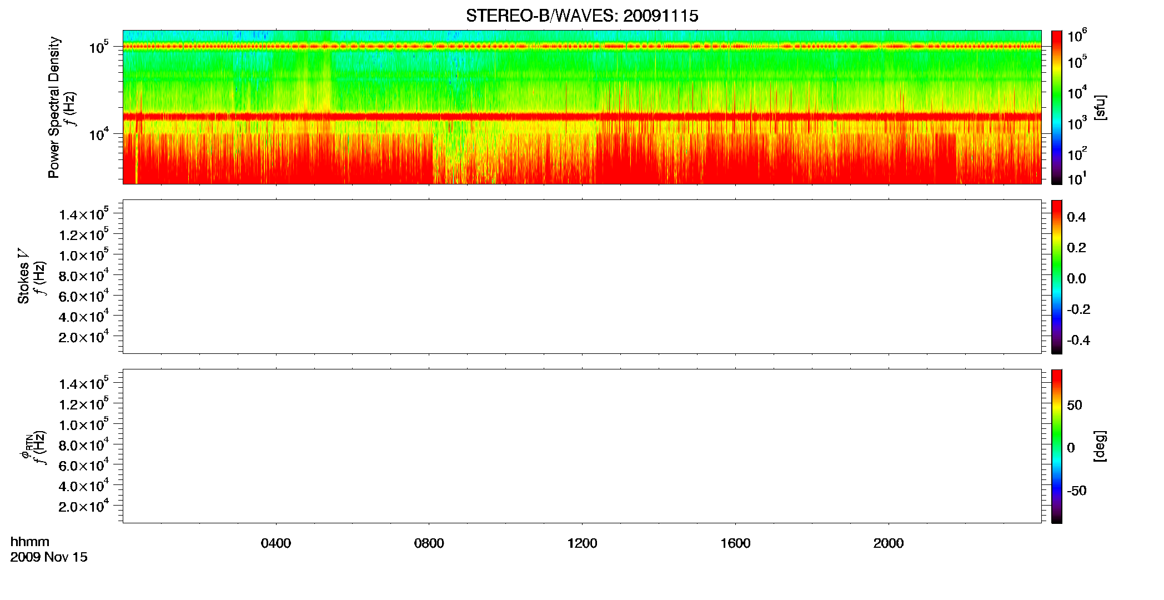
Task: Click the -50 tick on degrees color bar
Action: tap(1076, 491)
